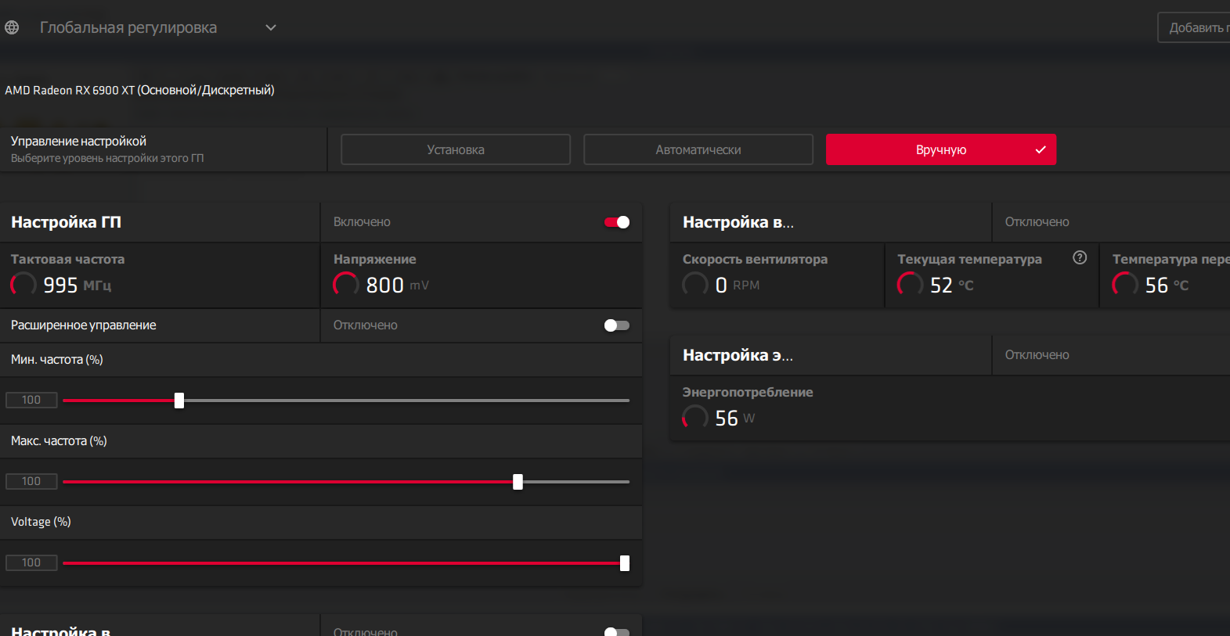Click the Мин. частота slider handle
The image size is (1230, 636).
pyautogui.click(x=179, y=401)
